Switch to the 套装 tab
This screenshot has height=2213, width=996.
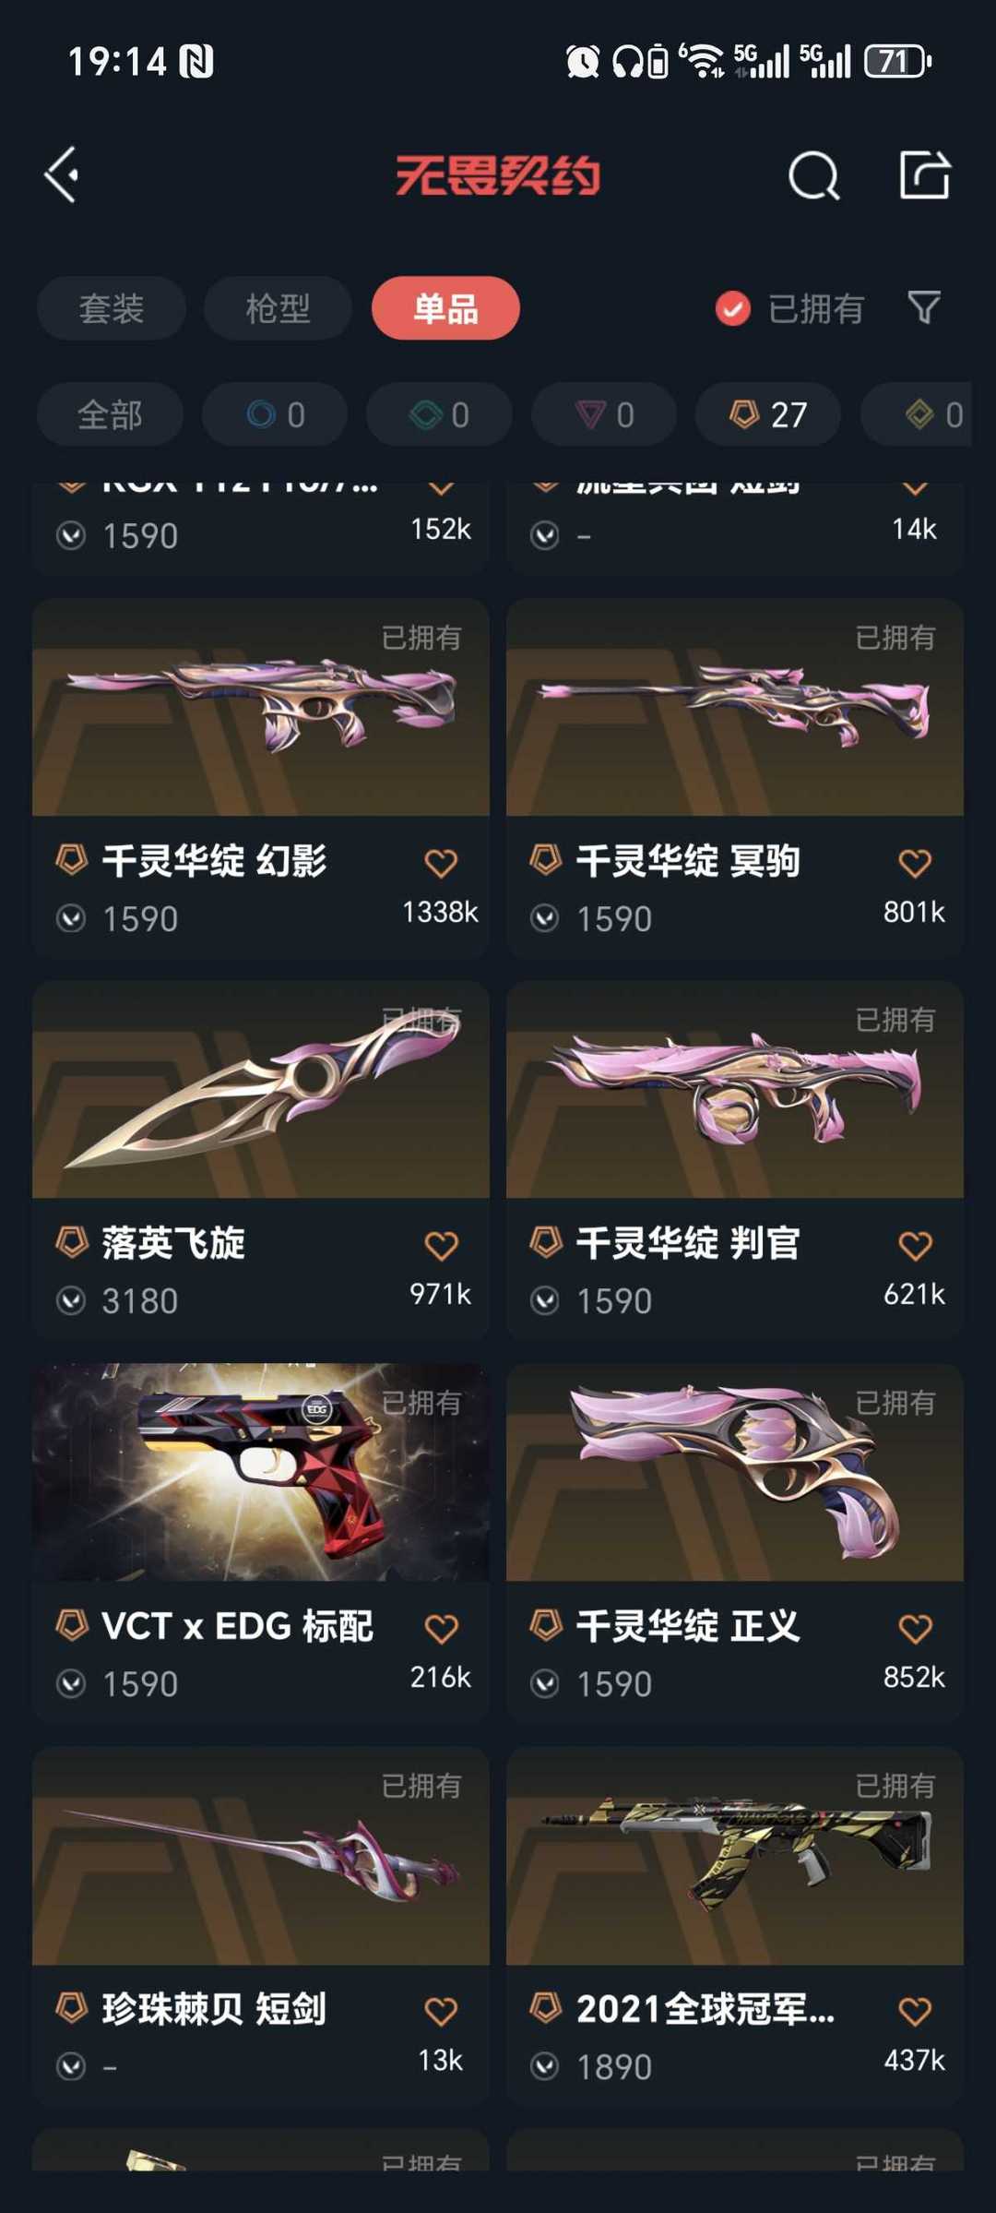tap(112, 308)
